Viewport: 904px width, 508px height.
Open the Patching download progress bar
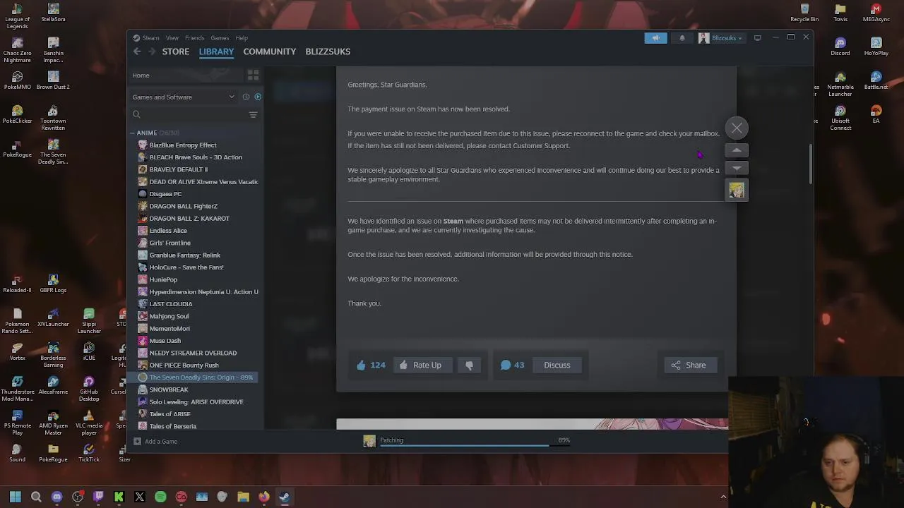coord(475,445)
